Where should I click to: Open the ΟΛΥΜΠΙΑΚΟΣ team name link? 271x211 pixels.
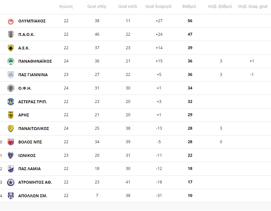tap(32, 21)
